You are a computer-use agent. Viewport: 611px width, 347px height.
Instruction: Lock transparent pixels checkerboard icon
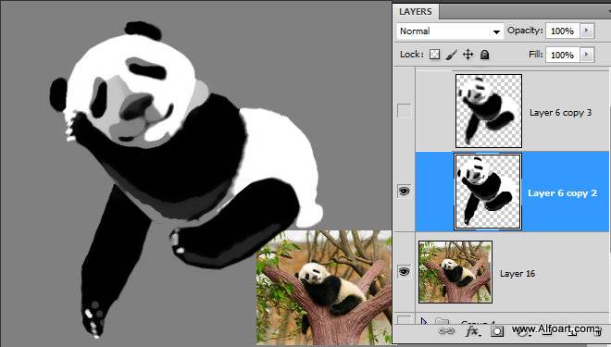(x=434, y=55)
